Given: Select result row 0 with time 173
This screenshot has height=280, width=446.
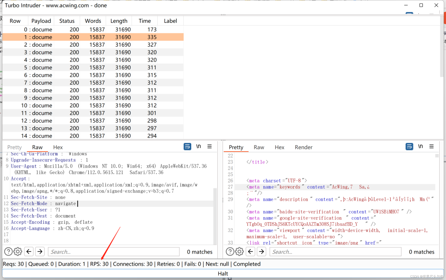Looking at the screenshot, I should 93,29.
